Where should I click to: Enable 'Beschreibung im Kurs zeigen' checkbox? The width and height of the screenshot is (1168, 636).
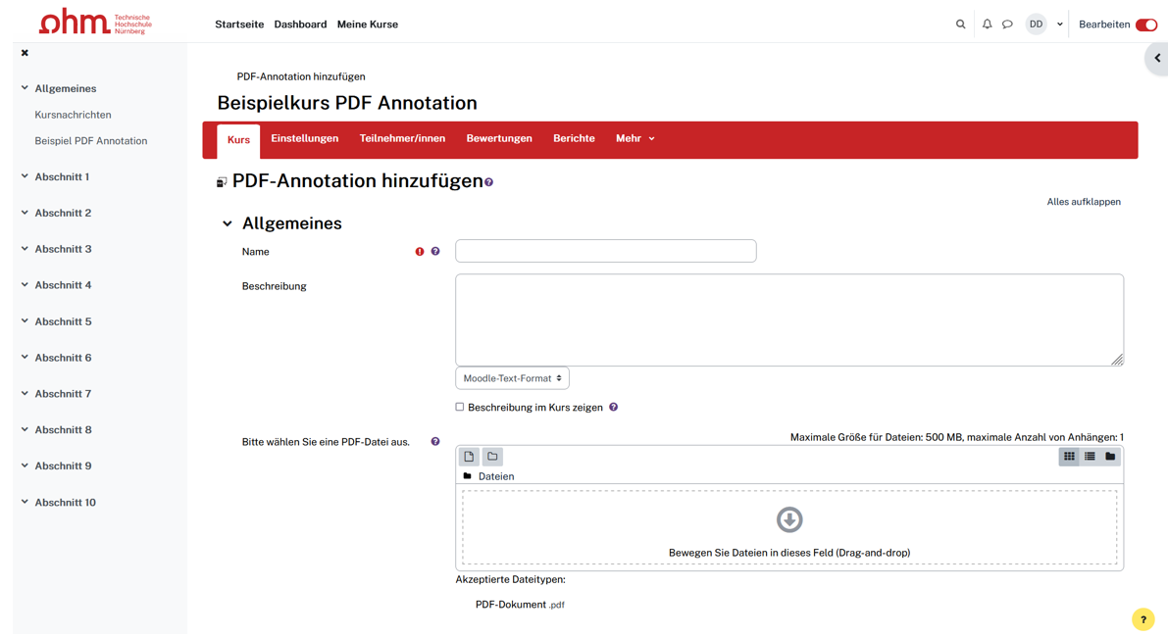460,407
